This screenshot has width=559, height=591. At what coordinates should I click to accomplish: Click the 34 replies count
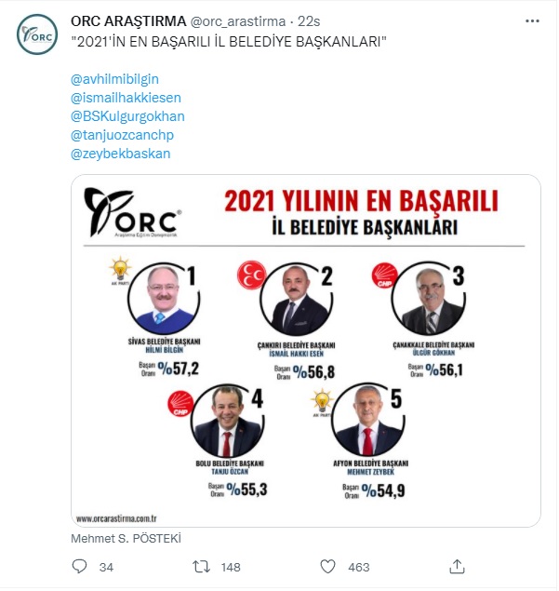coord(106,568)
